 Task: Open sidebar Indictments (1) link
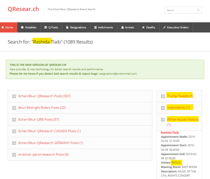[x=178, y=108]
